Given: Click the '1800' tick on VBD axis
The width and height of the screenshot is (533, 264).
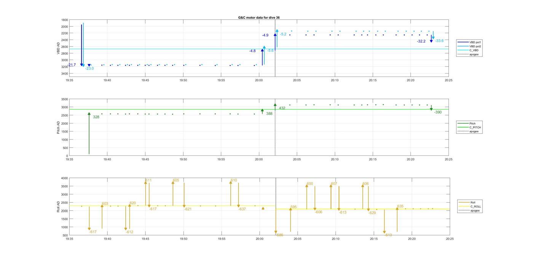Looking at the screenshot, I should point(65,20).
